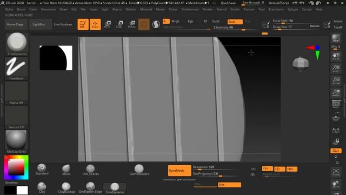Image resolution: width=346 pixels, height=195 pixels.
Task: Toggle Z symmetry axis button
Action: 280,169
